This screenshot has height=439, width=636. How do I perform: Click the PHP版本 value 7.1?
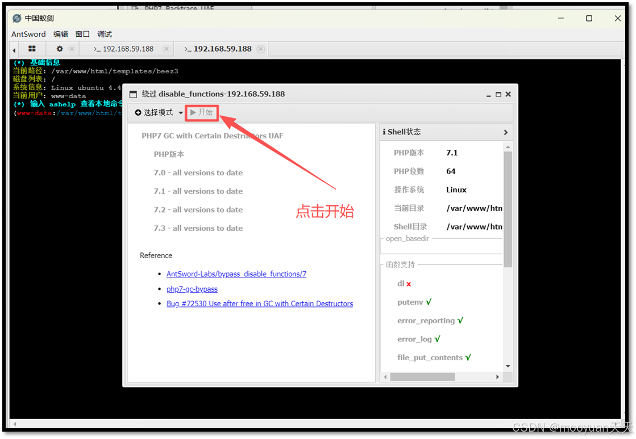coord(452,153)
